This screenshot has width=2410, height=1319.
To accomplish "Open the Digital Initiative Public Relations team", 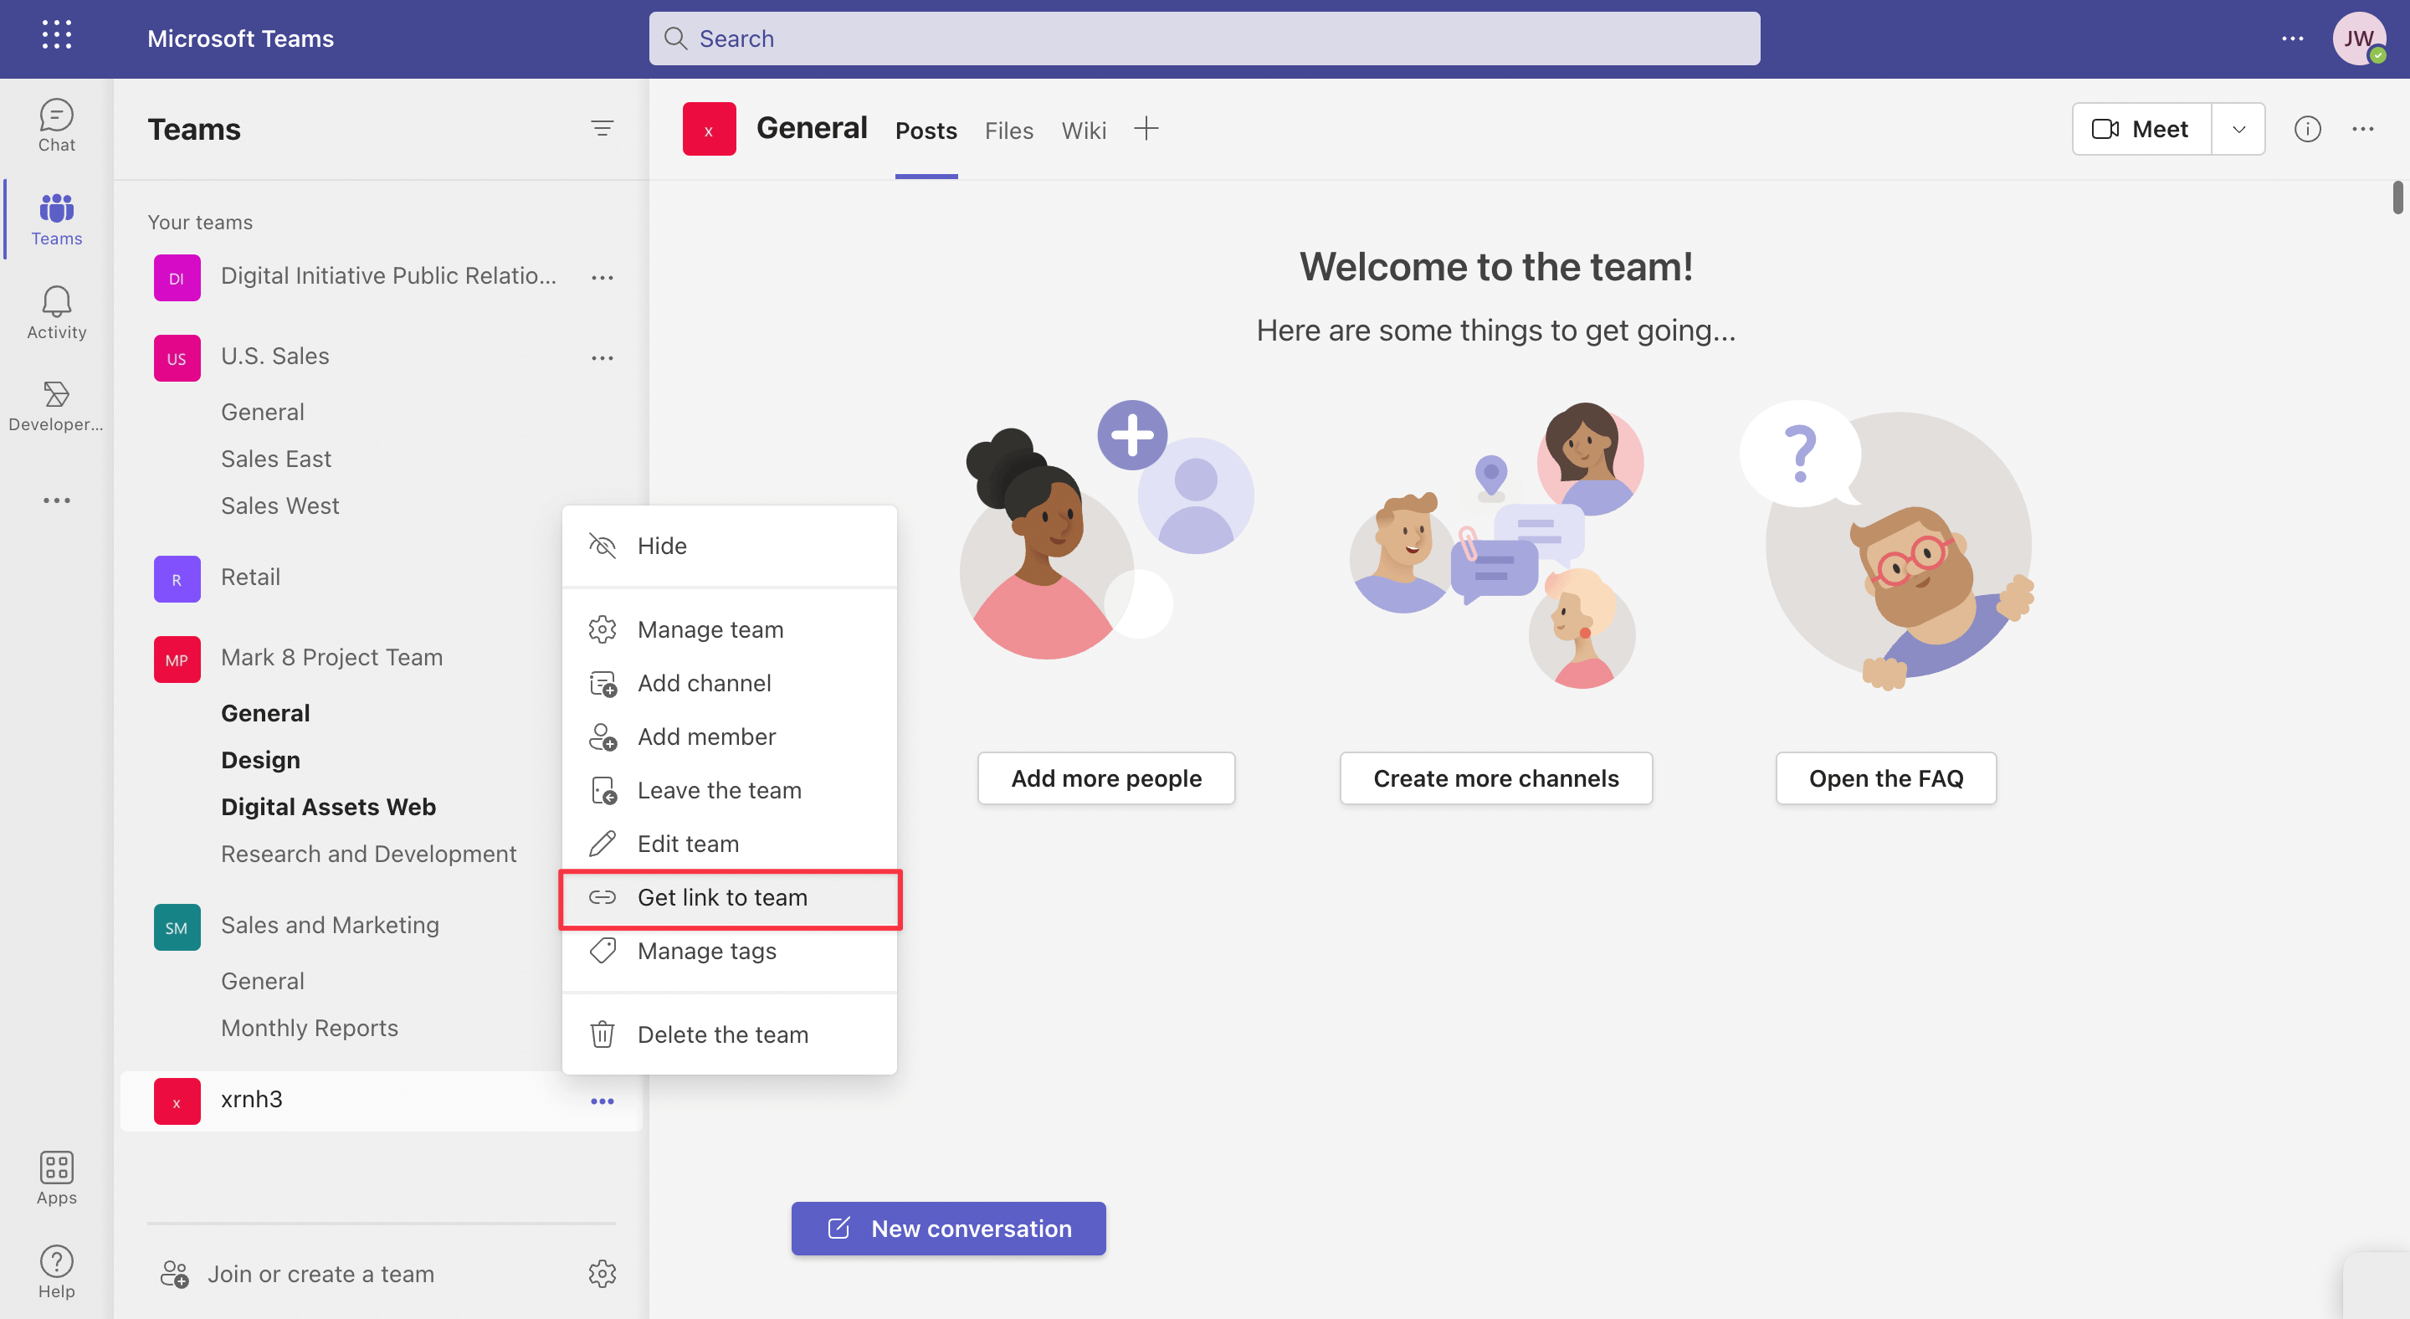I will [388, 276].
